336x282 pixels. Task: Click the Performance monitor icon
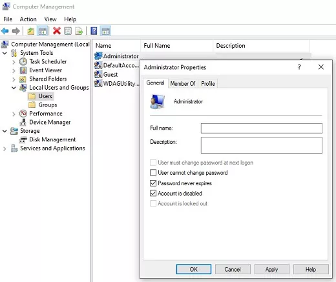pos(23,114)
